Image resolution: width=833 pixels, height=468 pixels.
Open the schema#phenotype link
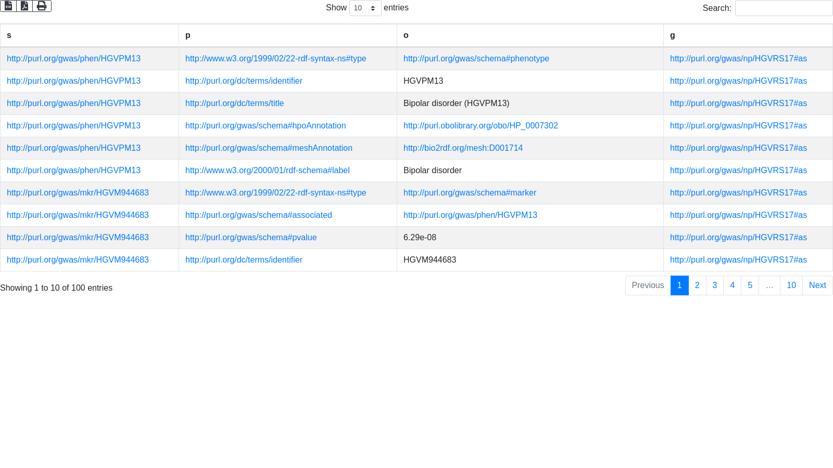[476, 59]
